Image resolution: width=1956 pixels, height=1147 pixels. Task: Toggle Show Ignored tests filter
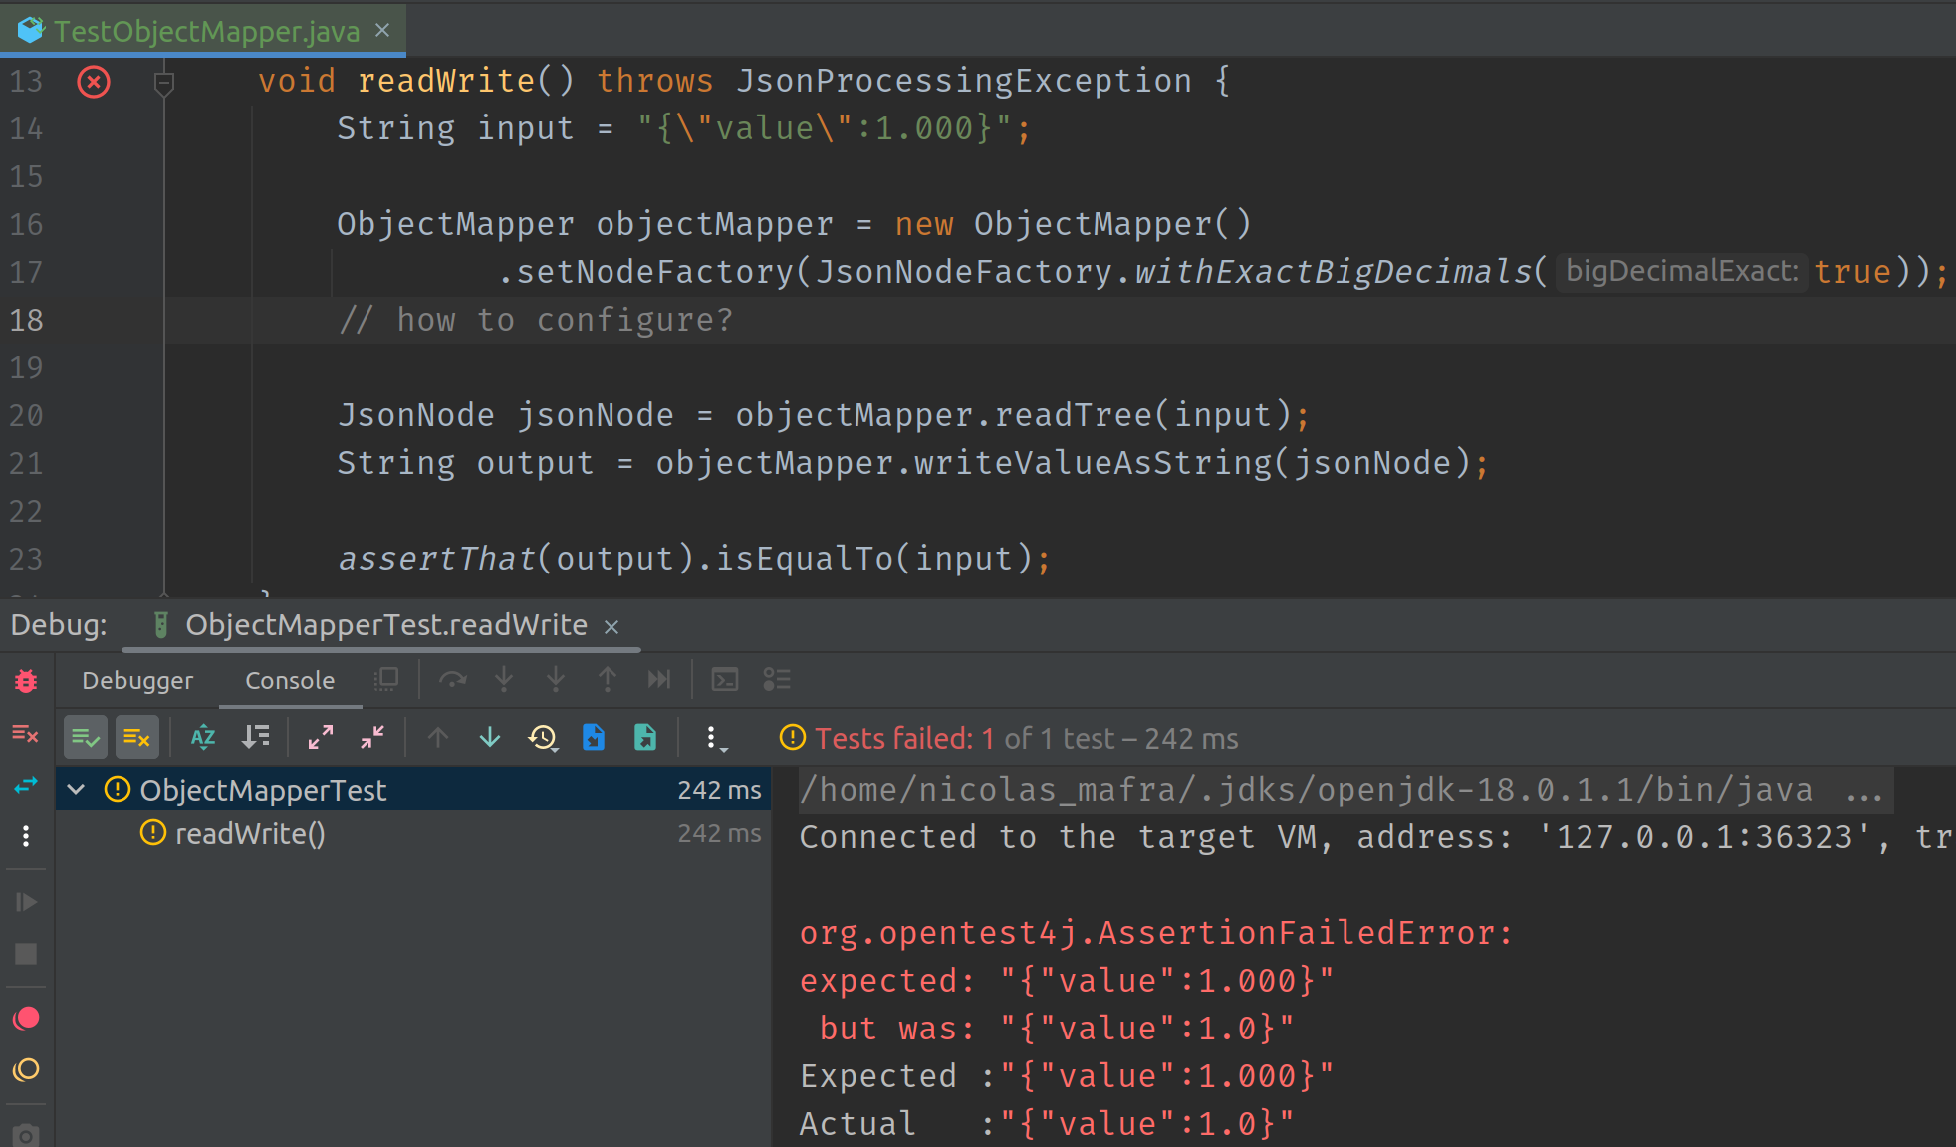coord(136,737)
